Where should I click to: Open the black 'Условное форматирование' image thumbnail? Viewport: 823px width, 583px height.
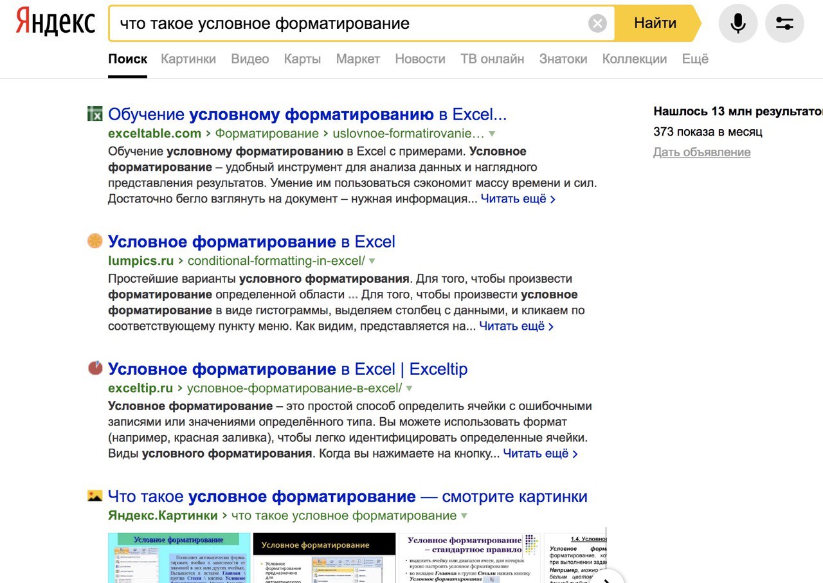coord(325,557)
